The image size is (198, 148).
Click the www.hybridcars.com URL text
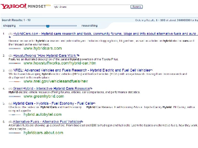pyautogui.click(x=43, y=48)
